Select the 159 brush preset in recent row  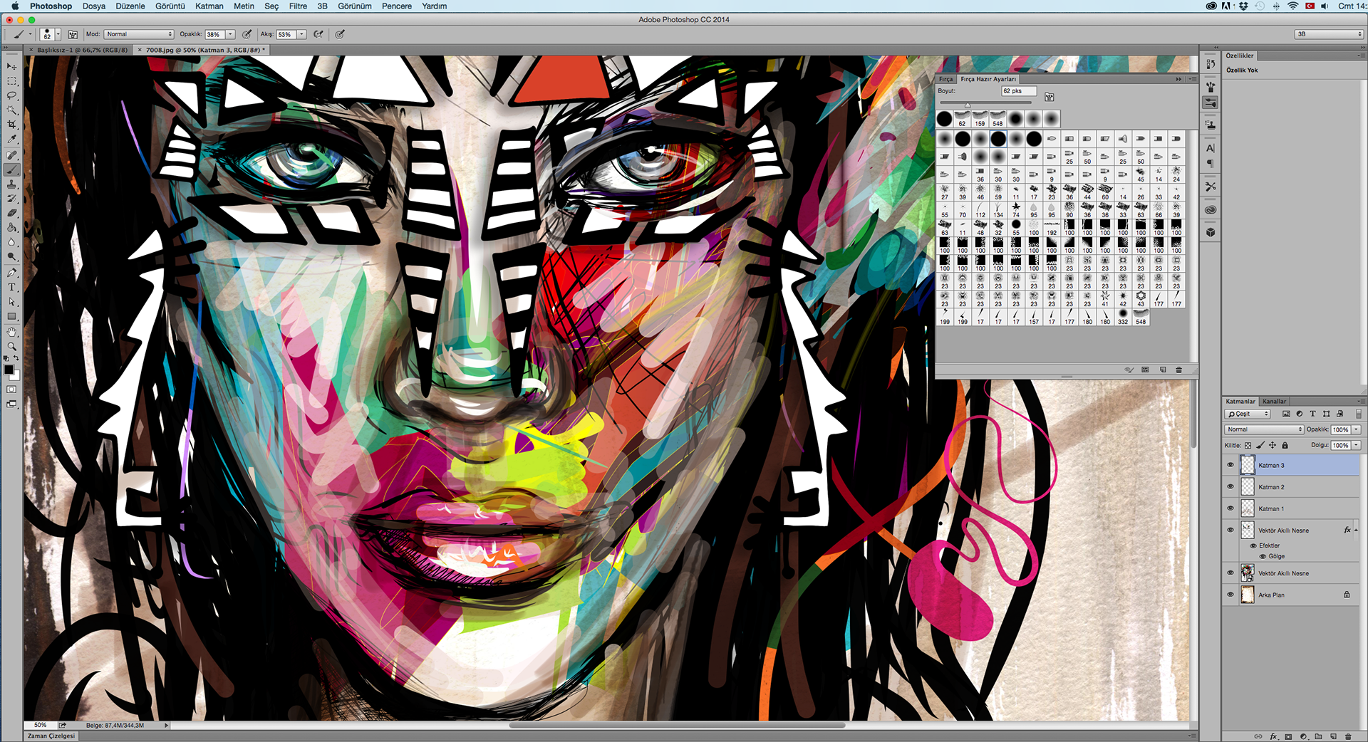980,118
